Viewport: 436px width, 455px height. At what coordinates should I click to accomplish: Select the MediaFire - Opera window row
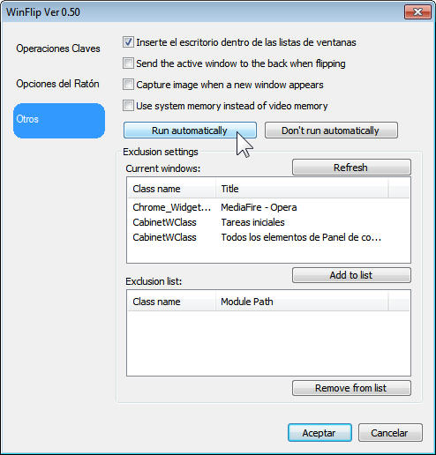click(268, 207)
